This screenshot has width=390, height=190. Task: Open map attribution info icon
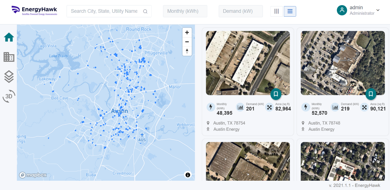tap(188, 175)
